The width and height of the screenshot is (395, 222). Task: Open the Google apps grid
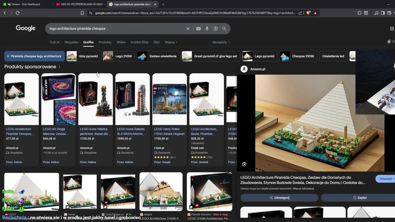click(x=392, y=29)
